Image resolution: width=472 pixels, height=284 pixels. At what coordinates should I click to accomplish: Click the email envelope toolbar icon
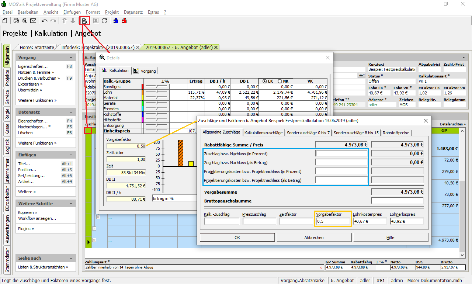(33, 21)
